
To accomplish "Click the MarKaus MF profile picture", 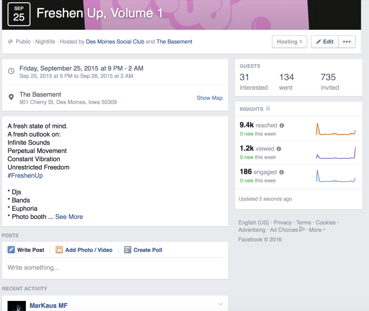I will [x=17, y=306].
